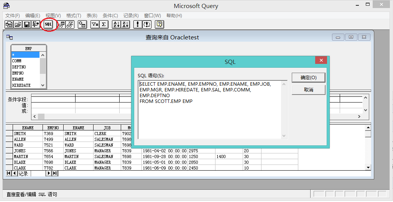This screenshot has height=202, width=393.
Task: Minimize the 查询来自 Oracletest window
Action: (338, 37)
